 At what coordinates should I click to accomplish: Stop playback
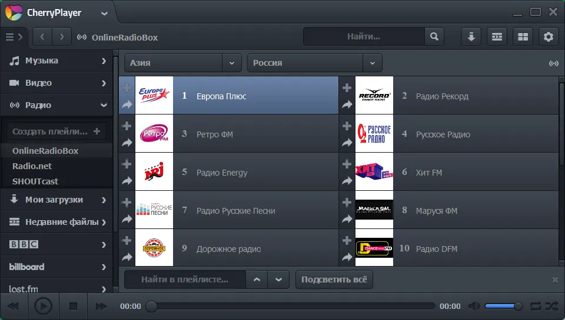(73, 306)
